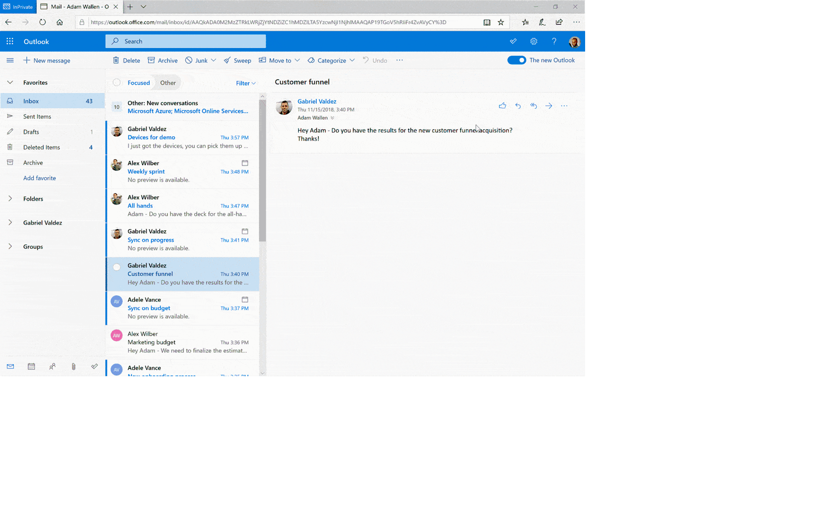Tick the select-all circle beside Focused
The image size is (823, 529).
[117, 83]
